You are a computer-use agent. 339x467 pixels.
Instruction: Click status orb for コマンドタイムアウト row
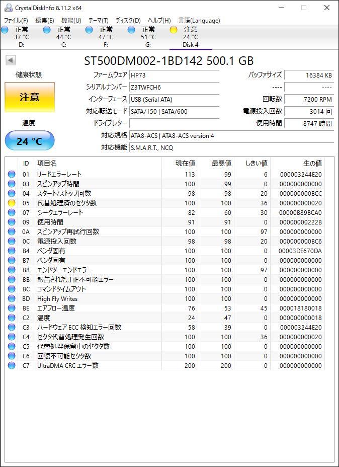[x=12, y=289]
